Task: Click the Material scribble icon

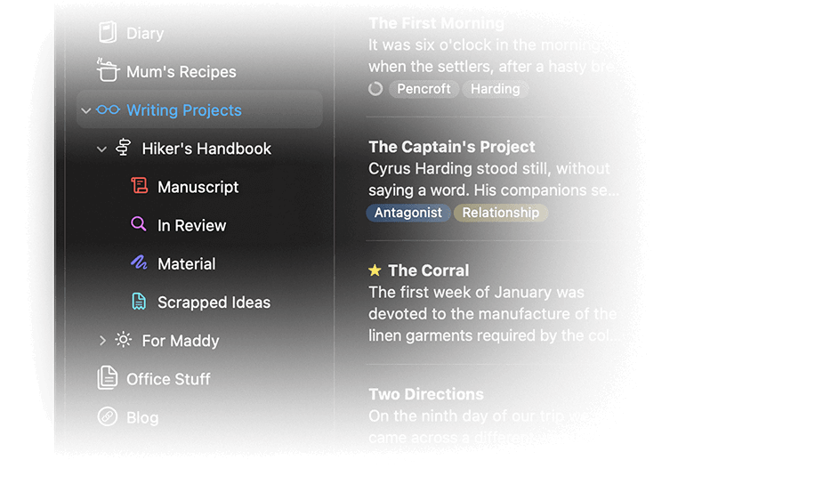Action: pyautogui.click(x=139, y=263)
